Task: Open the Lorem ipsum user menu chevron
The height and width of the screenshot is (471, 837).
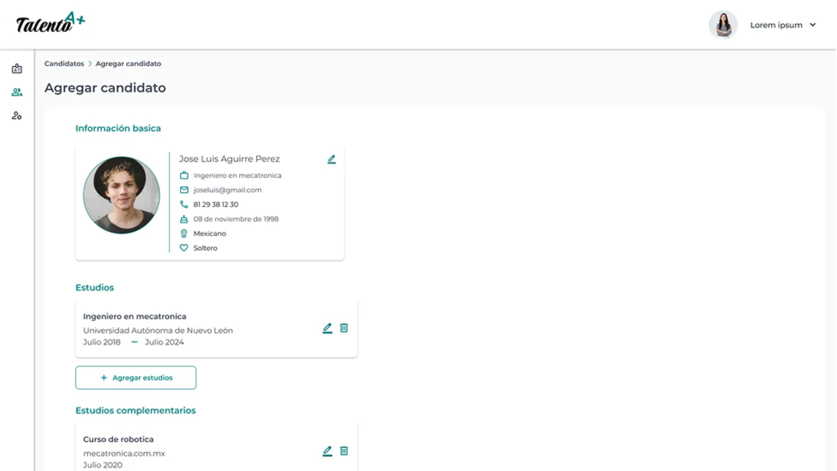Action: point(813,25)
